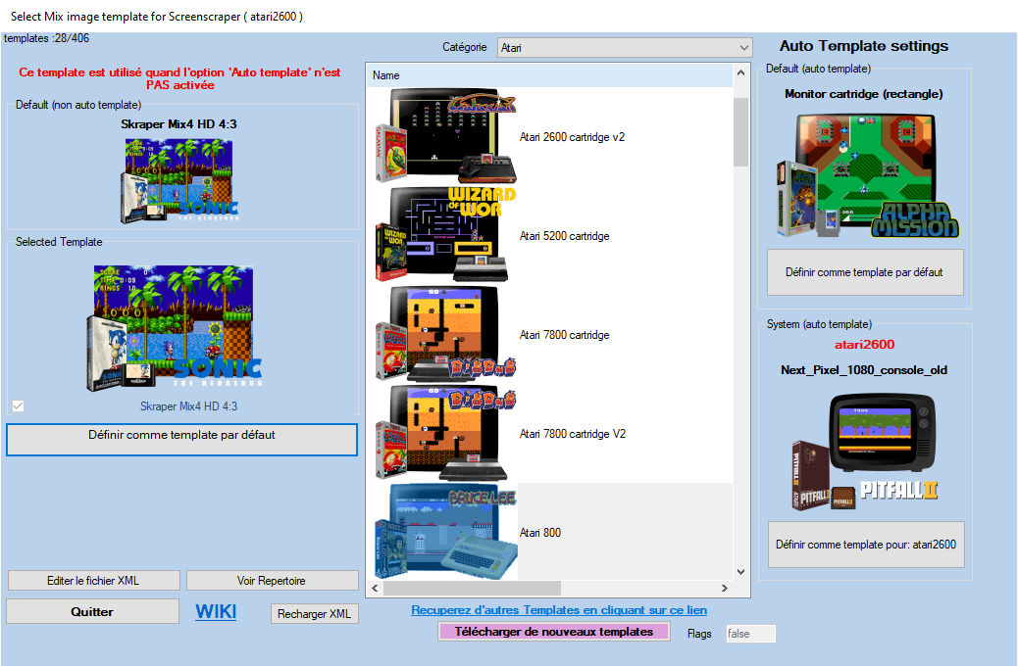This screenshot has height=667, width=1018.
Task: Click Définir comme template par défaut under Selected Template
Action: tap(181, 440)
